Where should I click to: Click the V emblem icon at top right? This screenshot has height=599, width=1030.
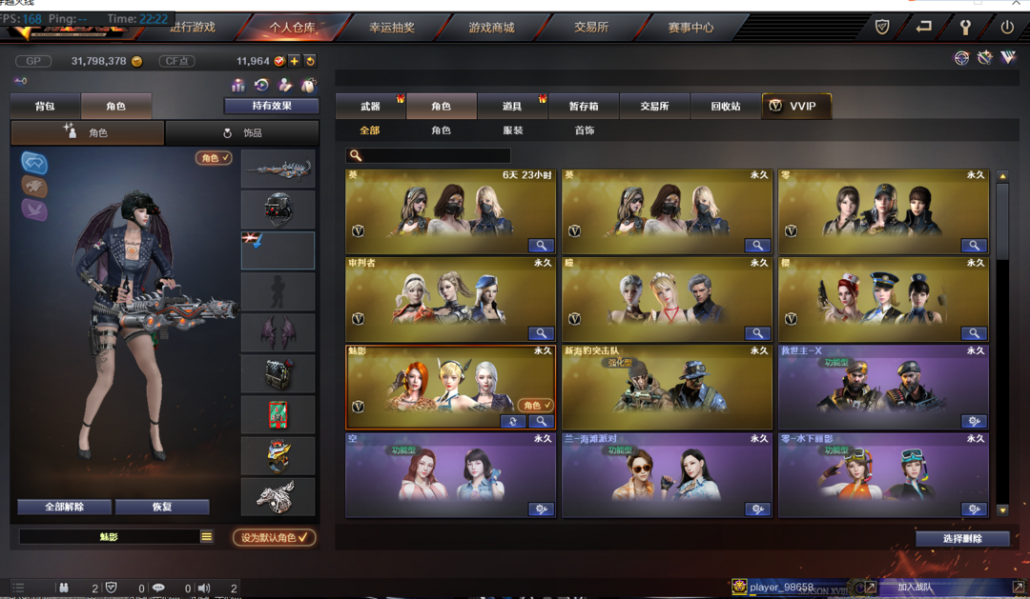coord(1008,58)
